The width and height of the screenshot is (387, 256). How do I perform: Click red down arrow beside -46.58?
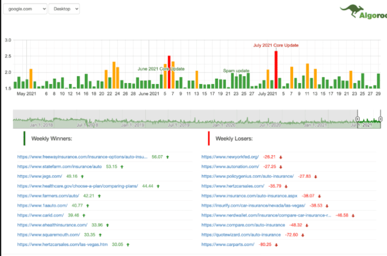click(x=353, y=215)
